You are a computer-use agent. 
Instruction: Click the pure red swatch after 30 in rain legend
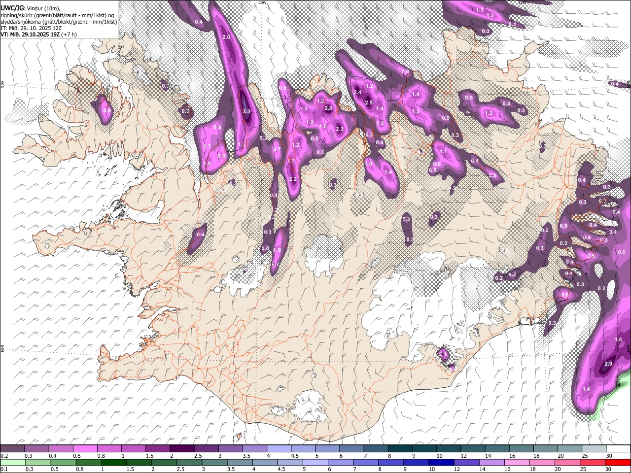(x=618, y=462)
